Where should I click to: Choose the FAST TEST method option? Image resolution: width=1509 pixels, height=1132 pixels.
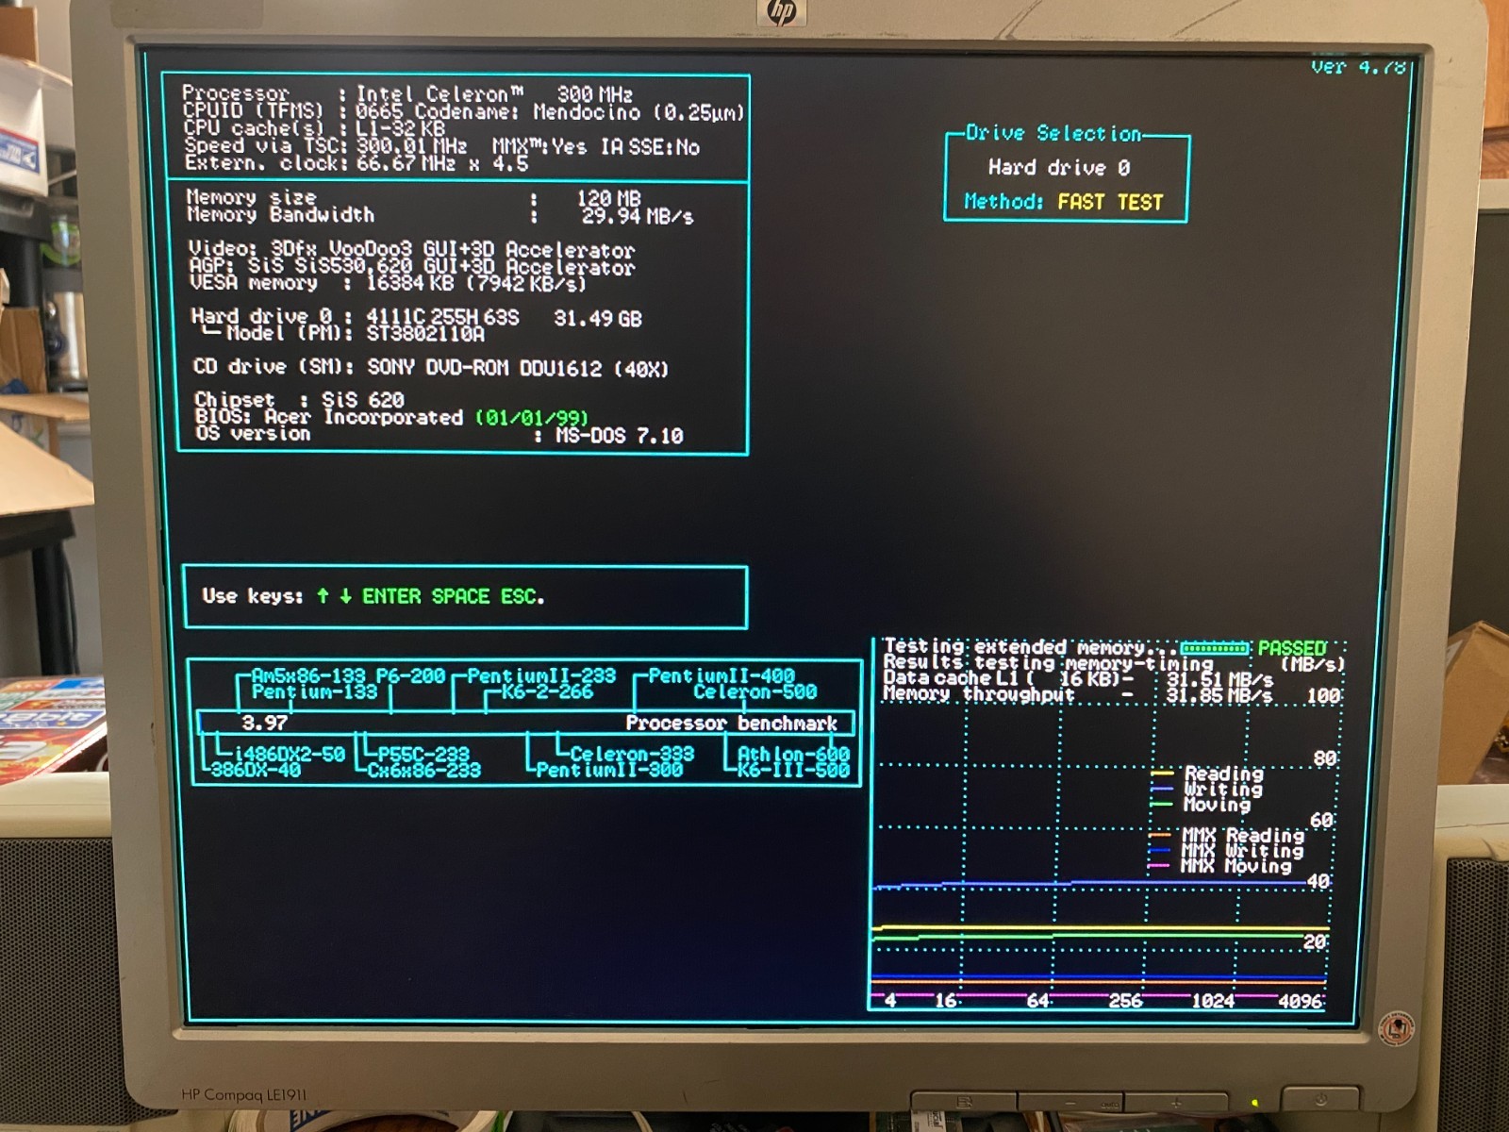[1110, 202]
